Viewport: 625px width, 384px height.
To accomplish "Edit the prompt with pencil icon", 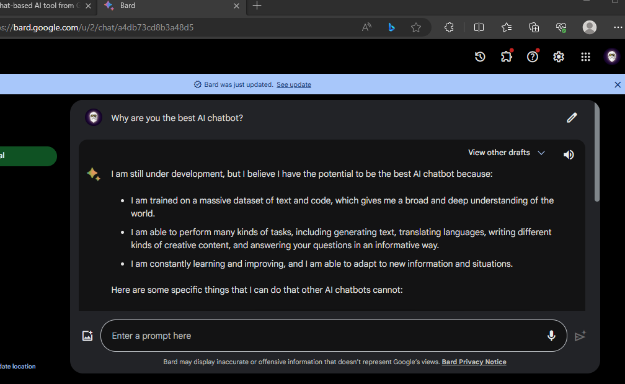I will (x=572, y=118).
